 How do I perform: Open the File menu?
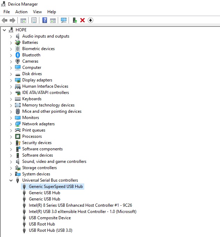tap(7, 12)
